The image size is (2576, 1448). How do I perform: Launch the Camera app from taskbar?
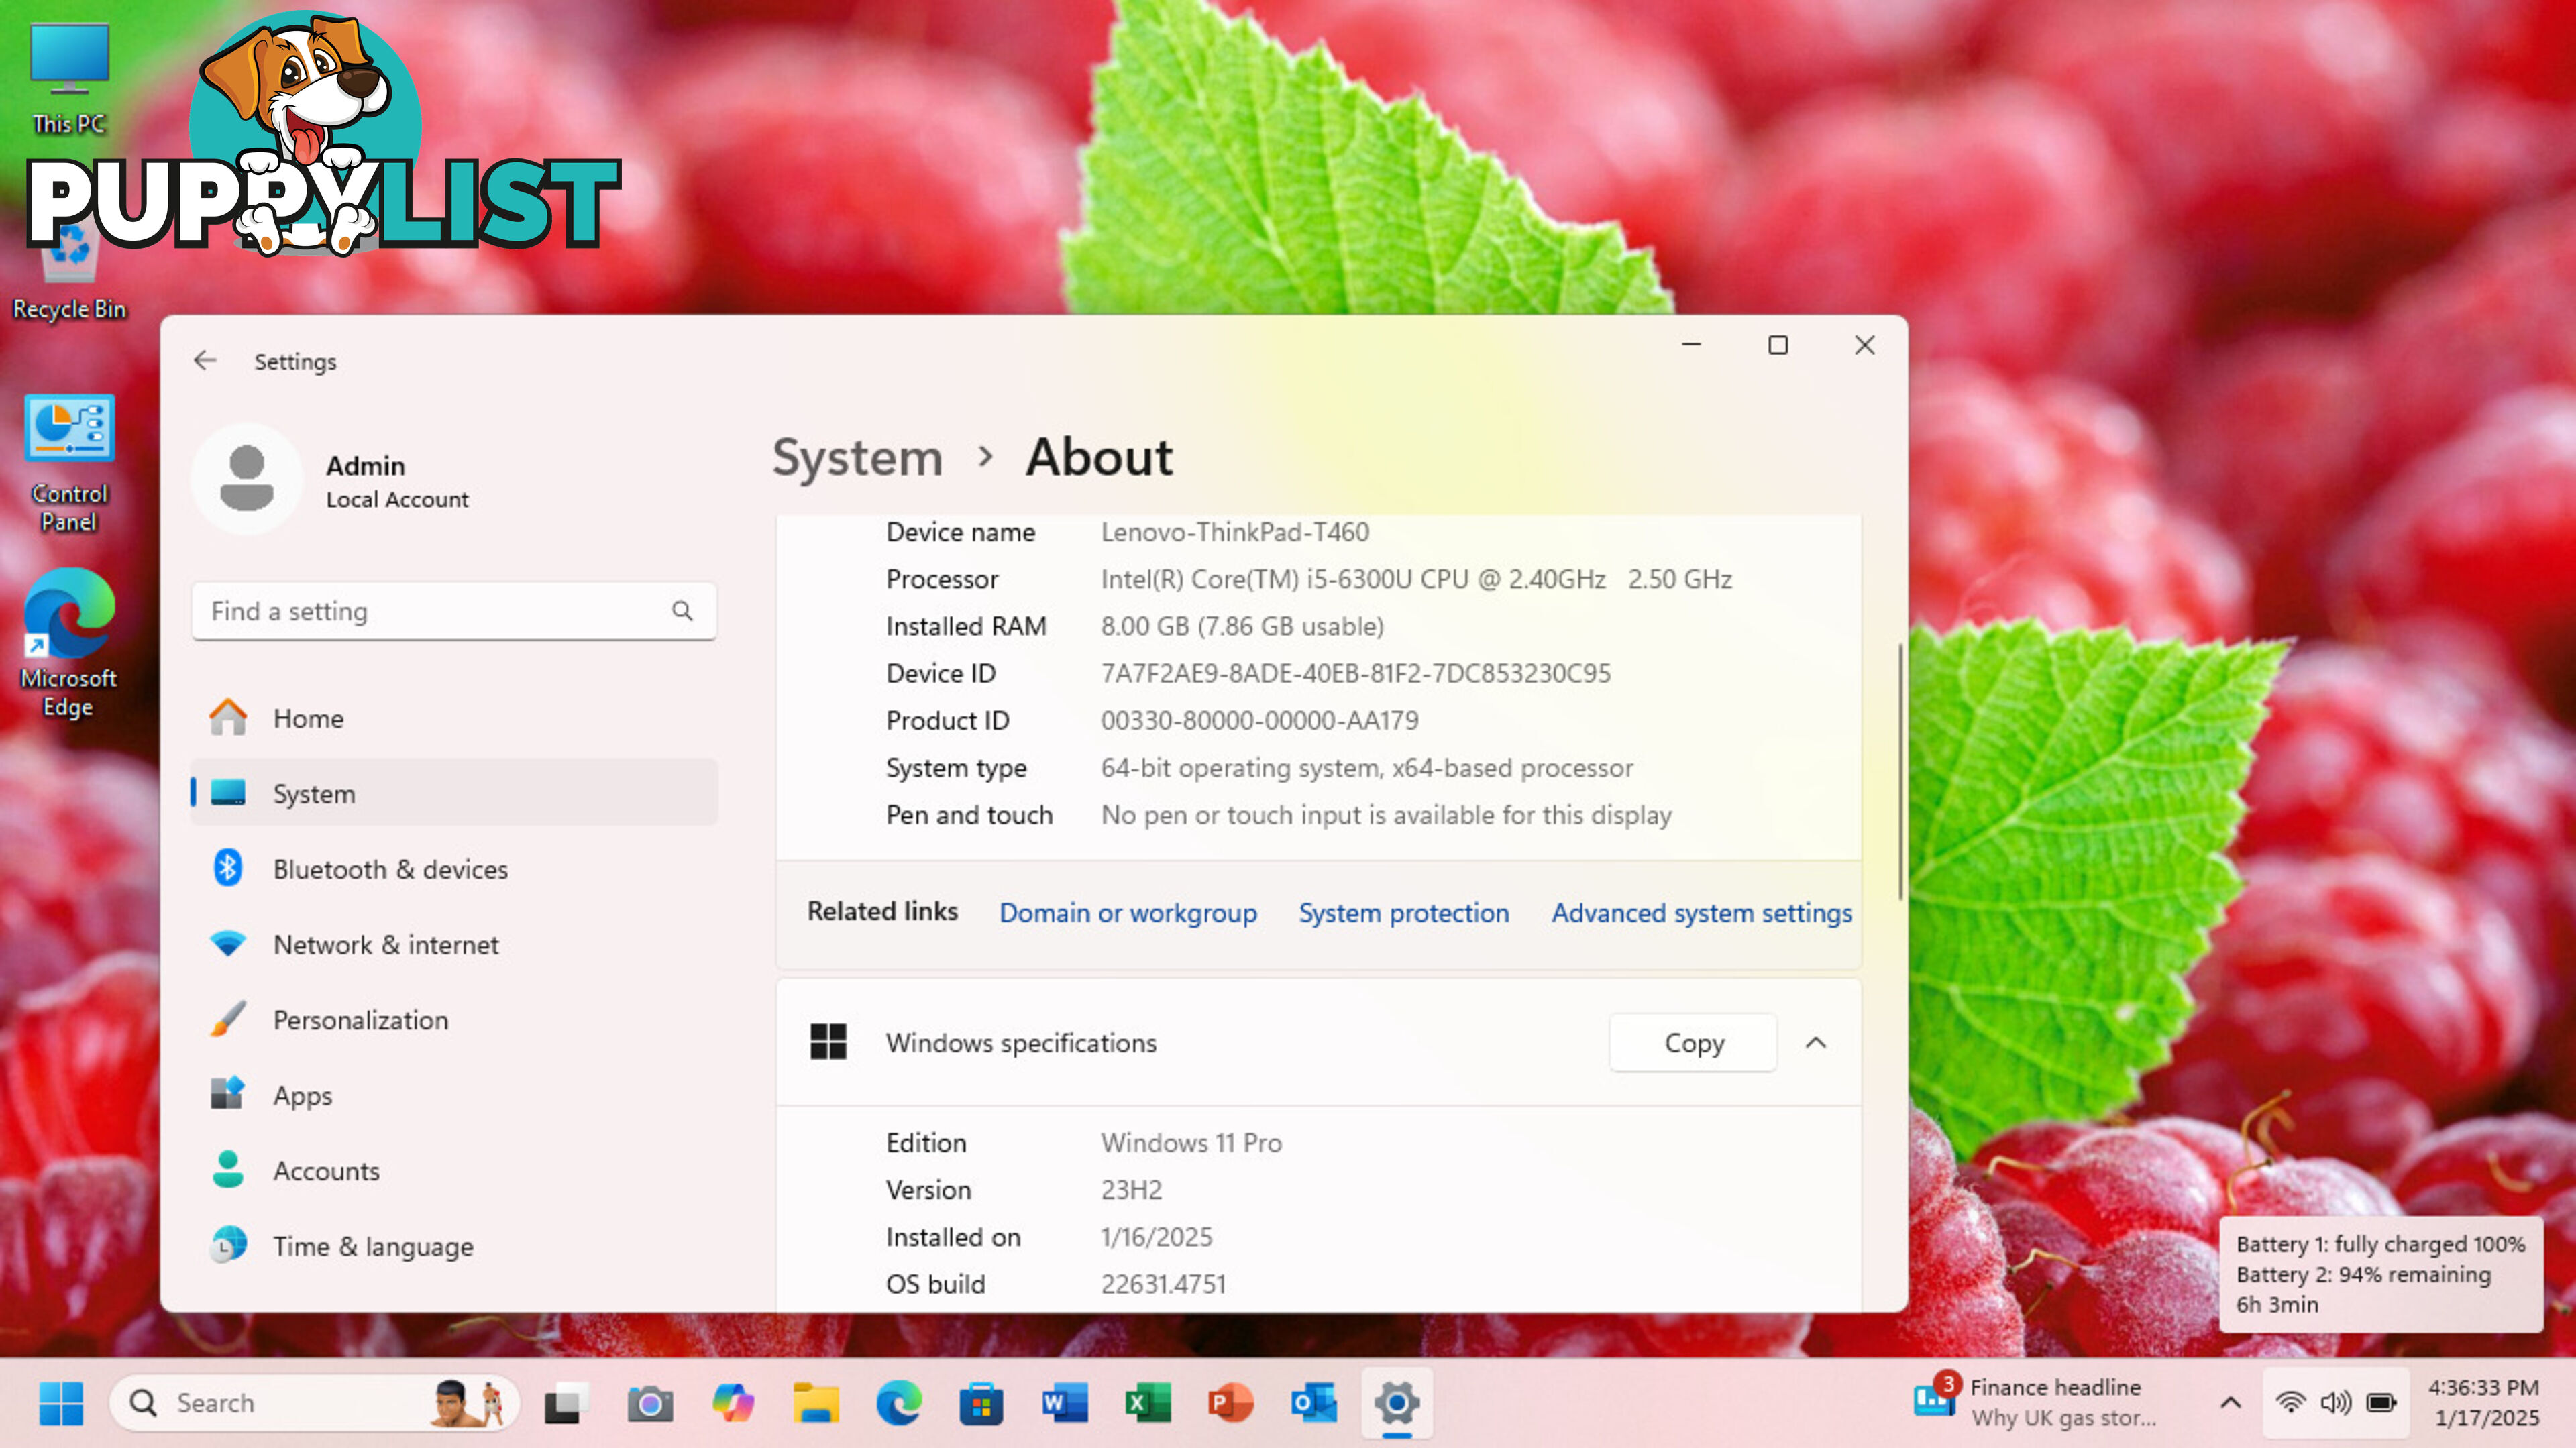650,1403
